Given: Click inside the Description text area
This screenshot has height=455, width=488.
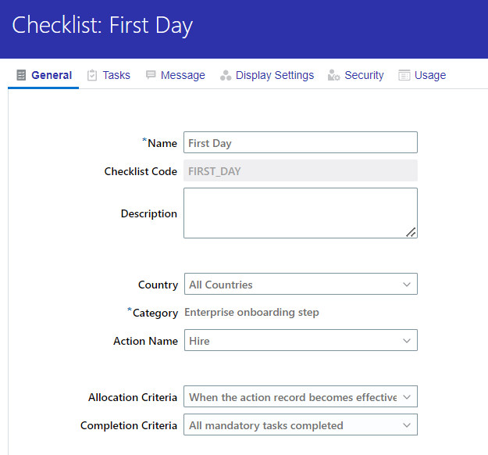Looking at the screenshot, I should pos(301,213).
